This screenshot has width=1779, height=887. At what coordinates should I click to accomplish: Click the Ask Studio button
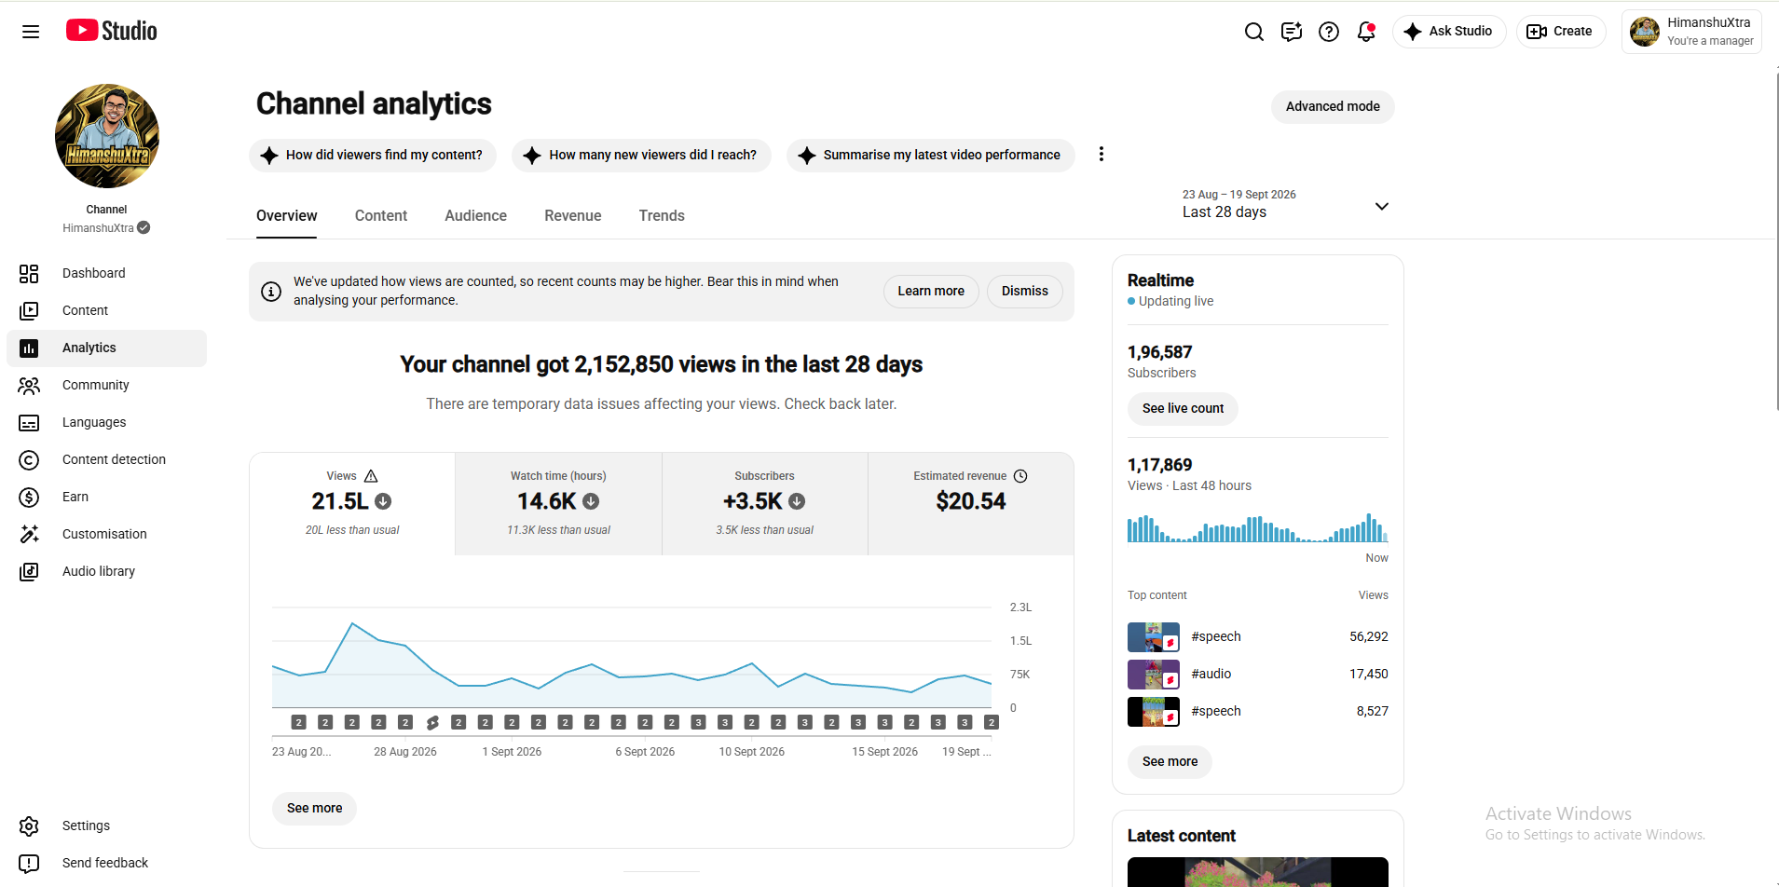(1449, 32)
